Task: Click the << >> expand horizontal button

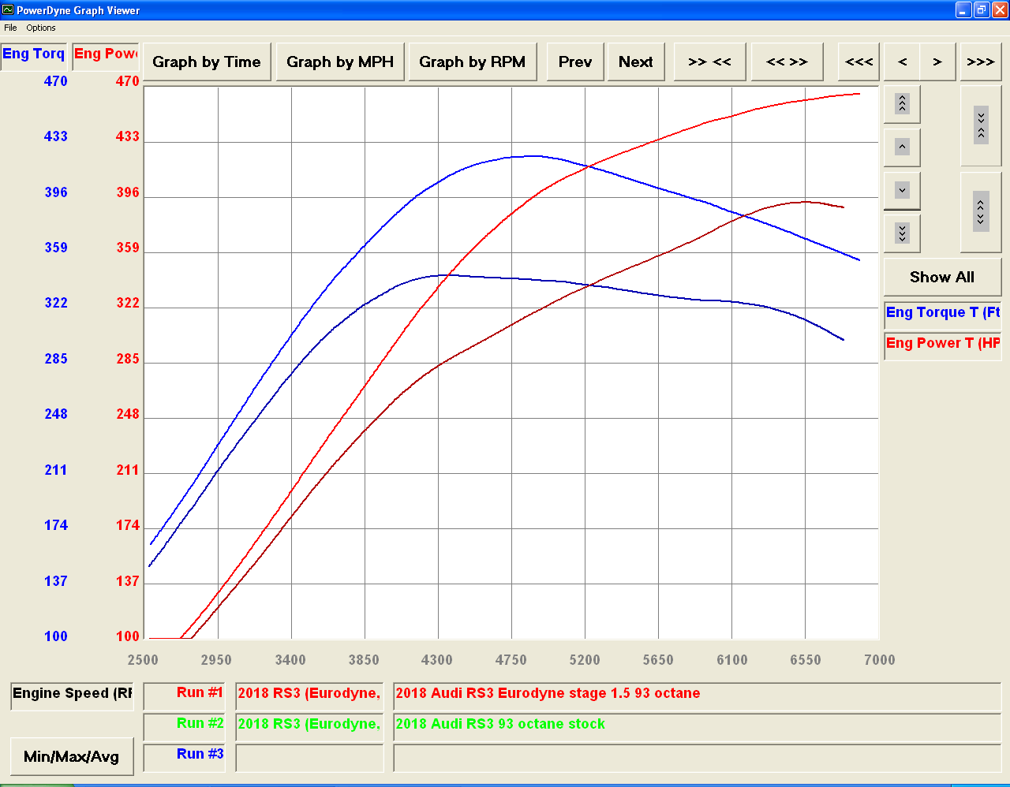Action: click(x=787, y=62)
